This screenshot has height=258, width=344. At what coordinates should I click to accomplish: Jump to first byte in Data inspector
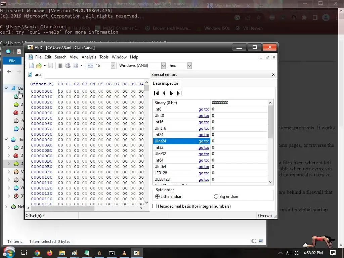(156, 93)
